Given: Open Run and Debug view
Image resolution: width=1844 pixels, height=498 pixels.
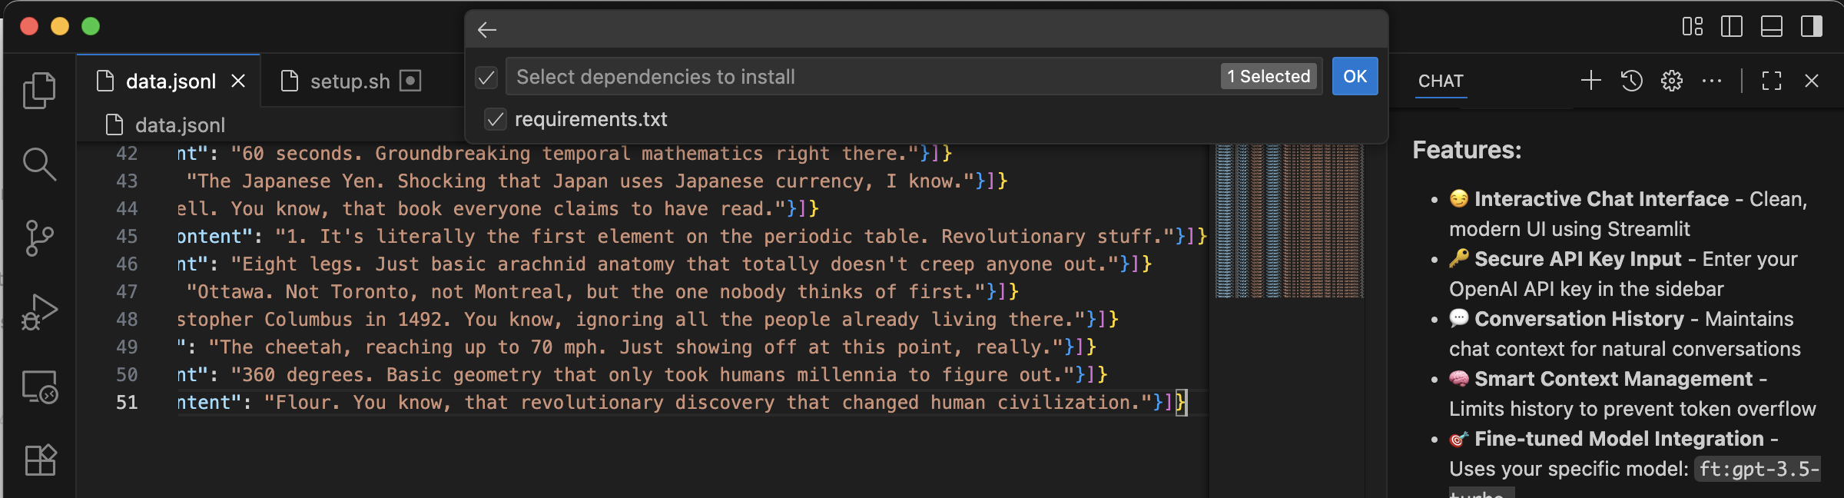Looking at the screenshot, I should pos(39,312).
